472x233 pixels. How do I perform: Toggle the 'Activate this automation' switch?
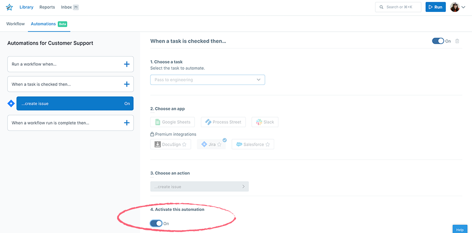pyautogui.click(x=156, y=223)
